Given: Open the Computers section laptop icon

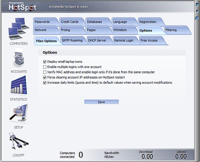Looking at the screenshot, I should [19, 29].
